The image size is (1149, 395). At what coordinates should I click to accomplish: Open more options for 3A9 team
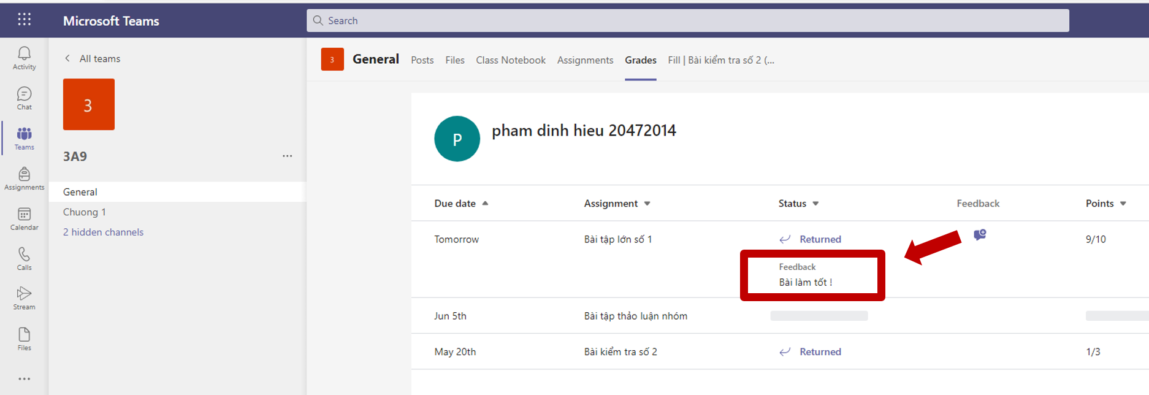click(287, 156)
